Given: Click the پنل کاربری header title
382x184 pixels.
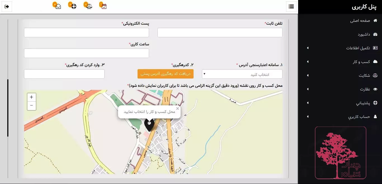Looking at the screenshot, I should 365,7.
